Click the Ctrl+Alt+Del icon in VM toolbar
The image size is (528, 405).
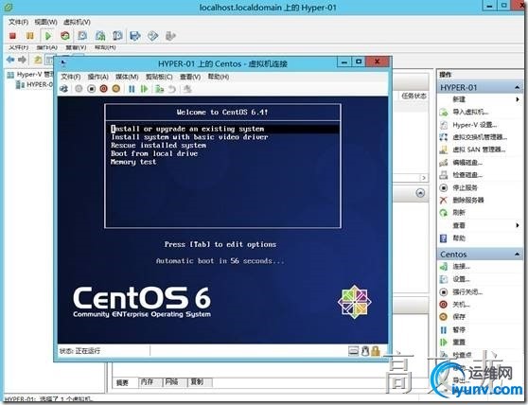pyautogui.click(x=64, y=89)
